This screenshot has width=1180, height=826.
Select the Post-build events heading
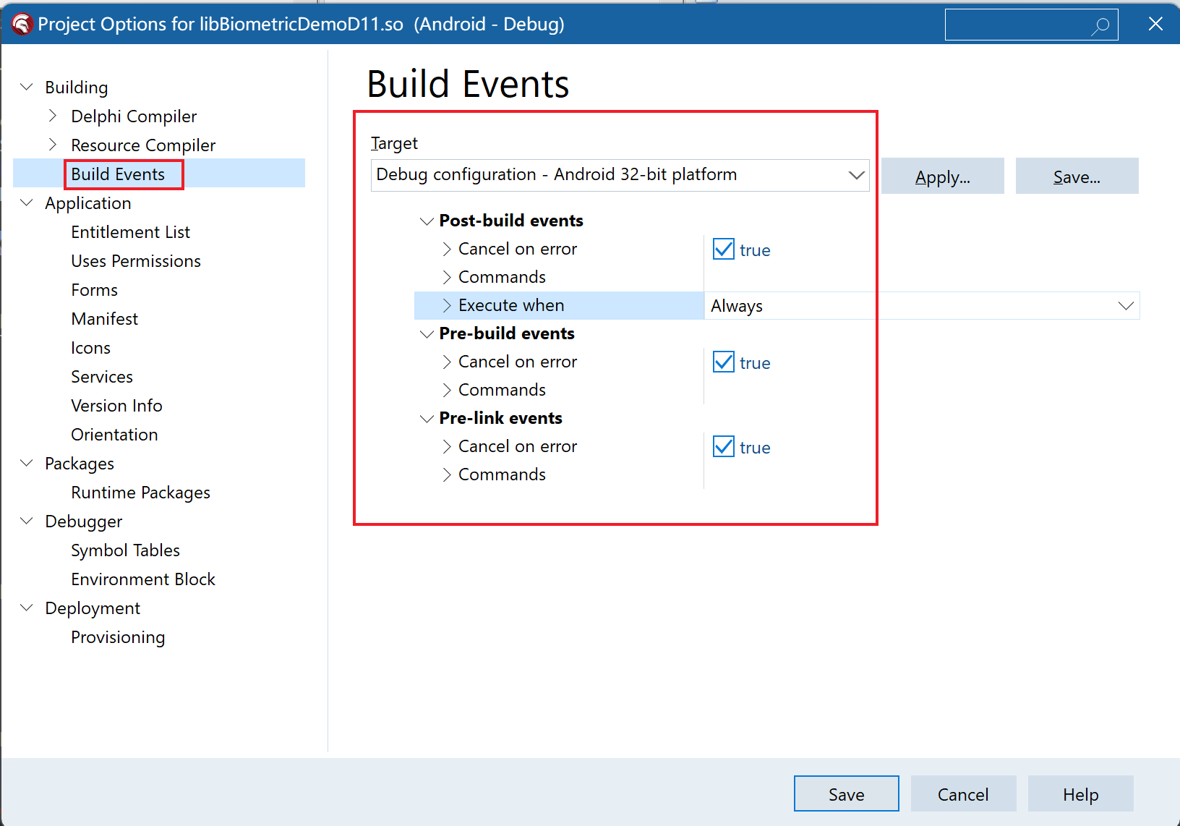click(511, 221)
